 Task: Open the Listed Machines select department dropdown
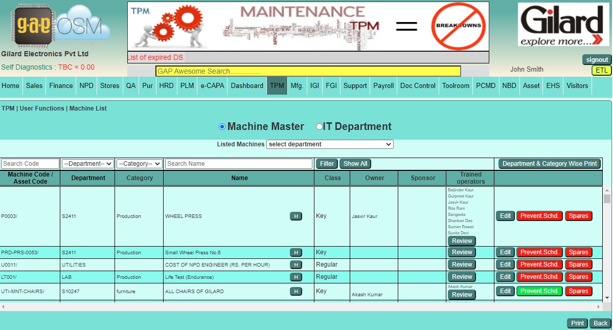click(x=330, y=144)
